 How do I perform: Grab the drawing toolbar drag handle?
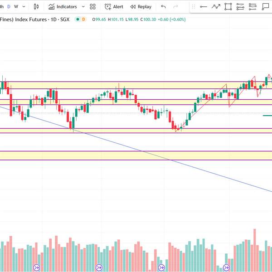pos(194,7)
